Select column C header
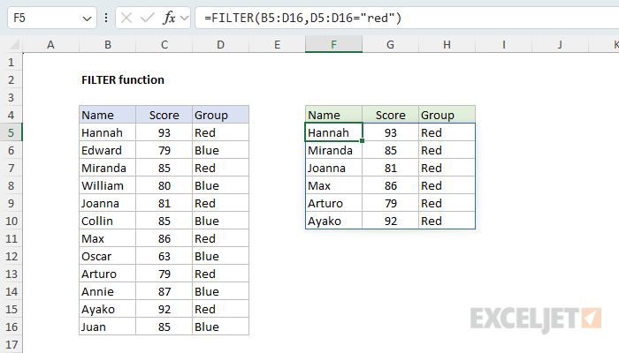The height and width of the screenshot is (353, 619). click(164, 44)
